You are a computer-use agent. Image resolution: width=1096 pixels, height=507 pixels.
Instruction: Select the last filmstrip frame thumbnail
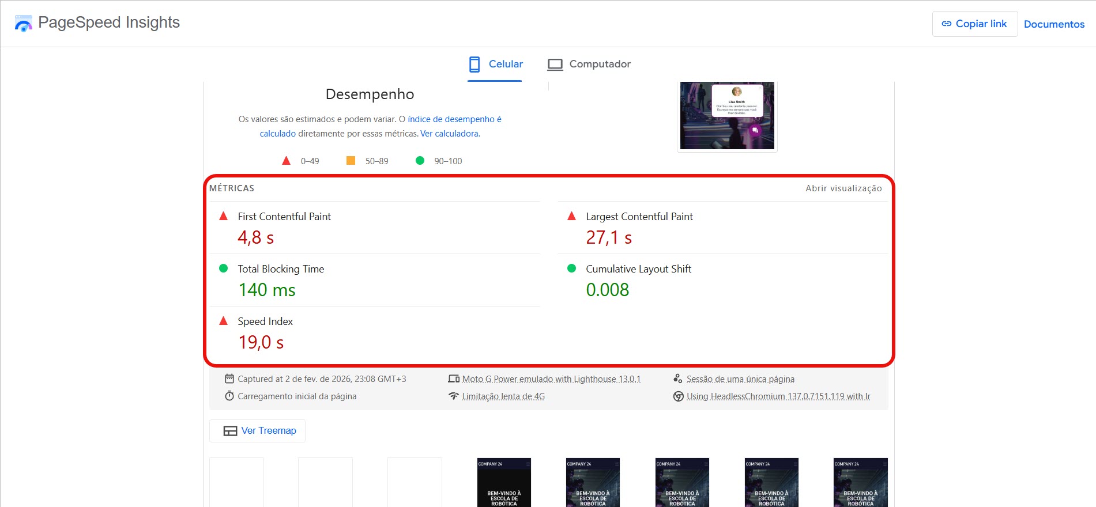pyautogui.click(x=860, y=482)
